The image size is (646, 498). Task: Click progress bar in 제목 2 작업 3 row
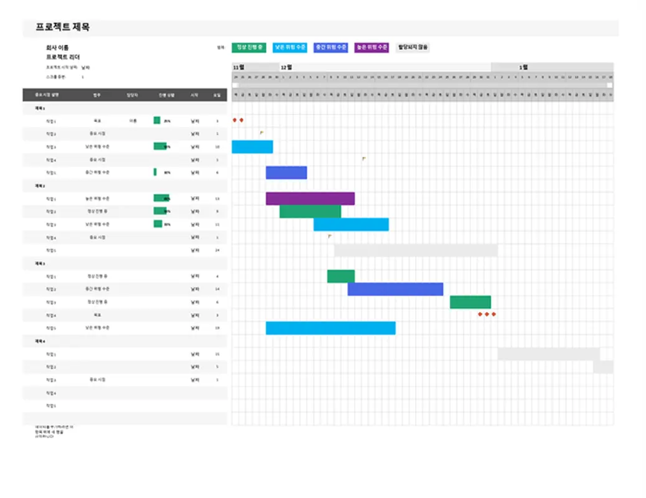pyautogui.click(x=158, y=224)
